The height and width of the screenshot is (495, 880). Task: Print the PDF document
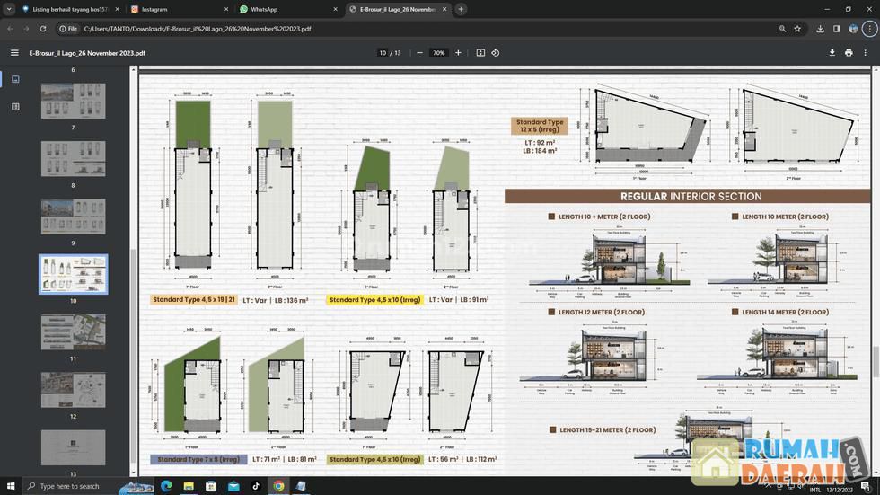849,53
